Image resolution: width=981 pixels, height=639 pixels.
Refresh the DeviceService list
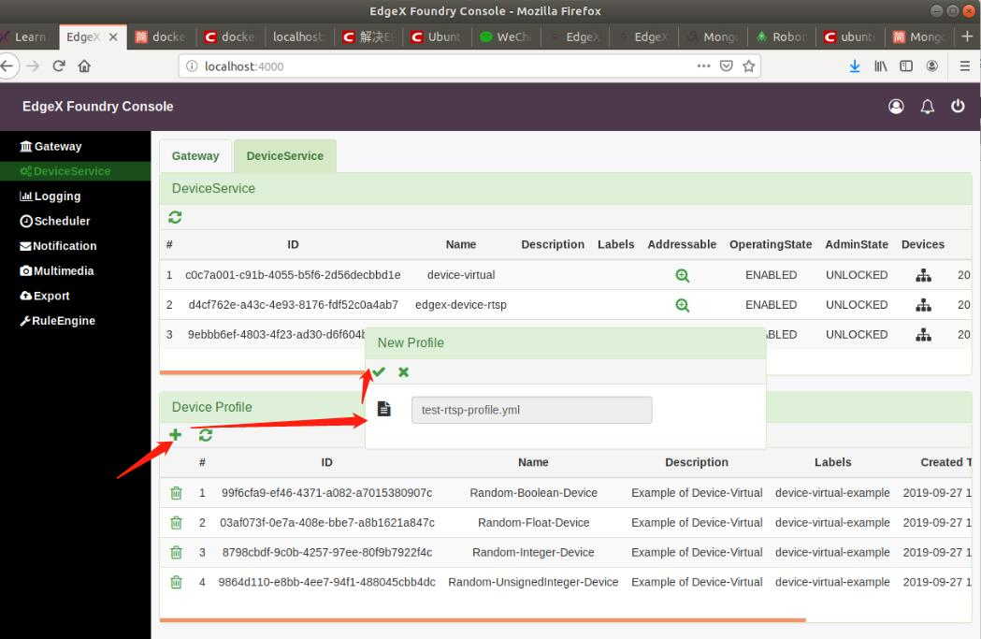(x=175, y=217)
